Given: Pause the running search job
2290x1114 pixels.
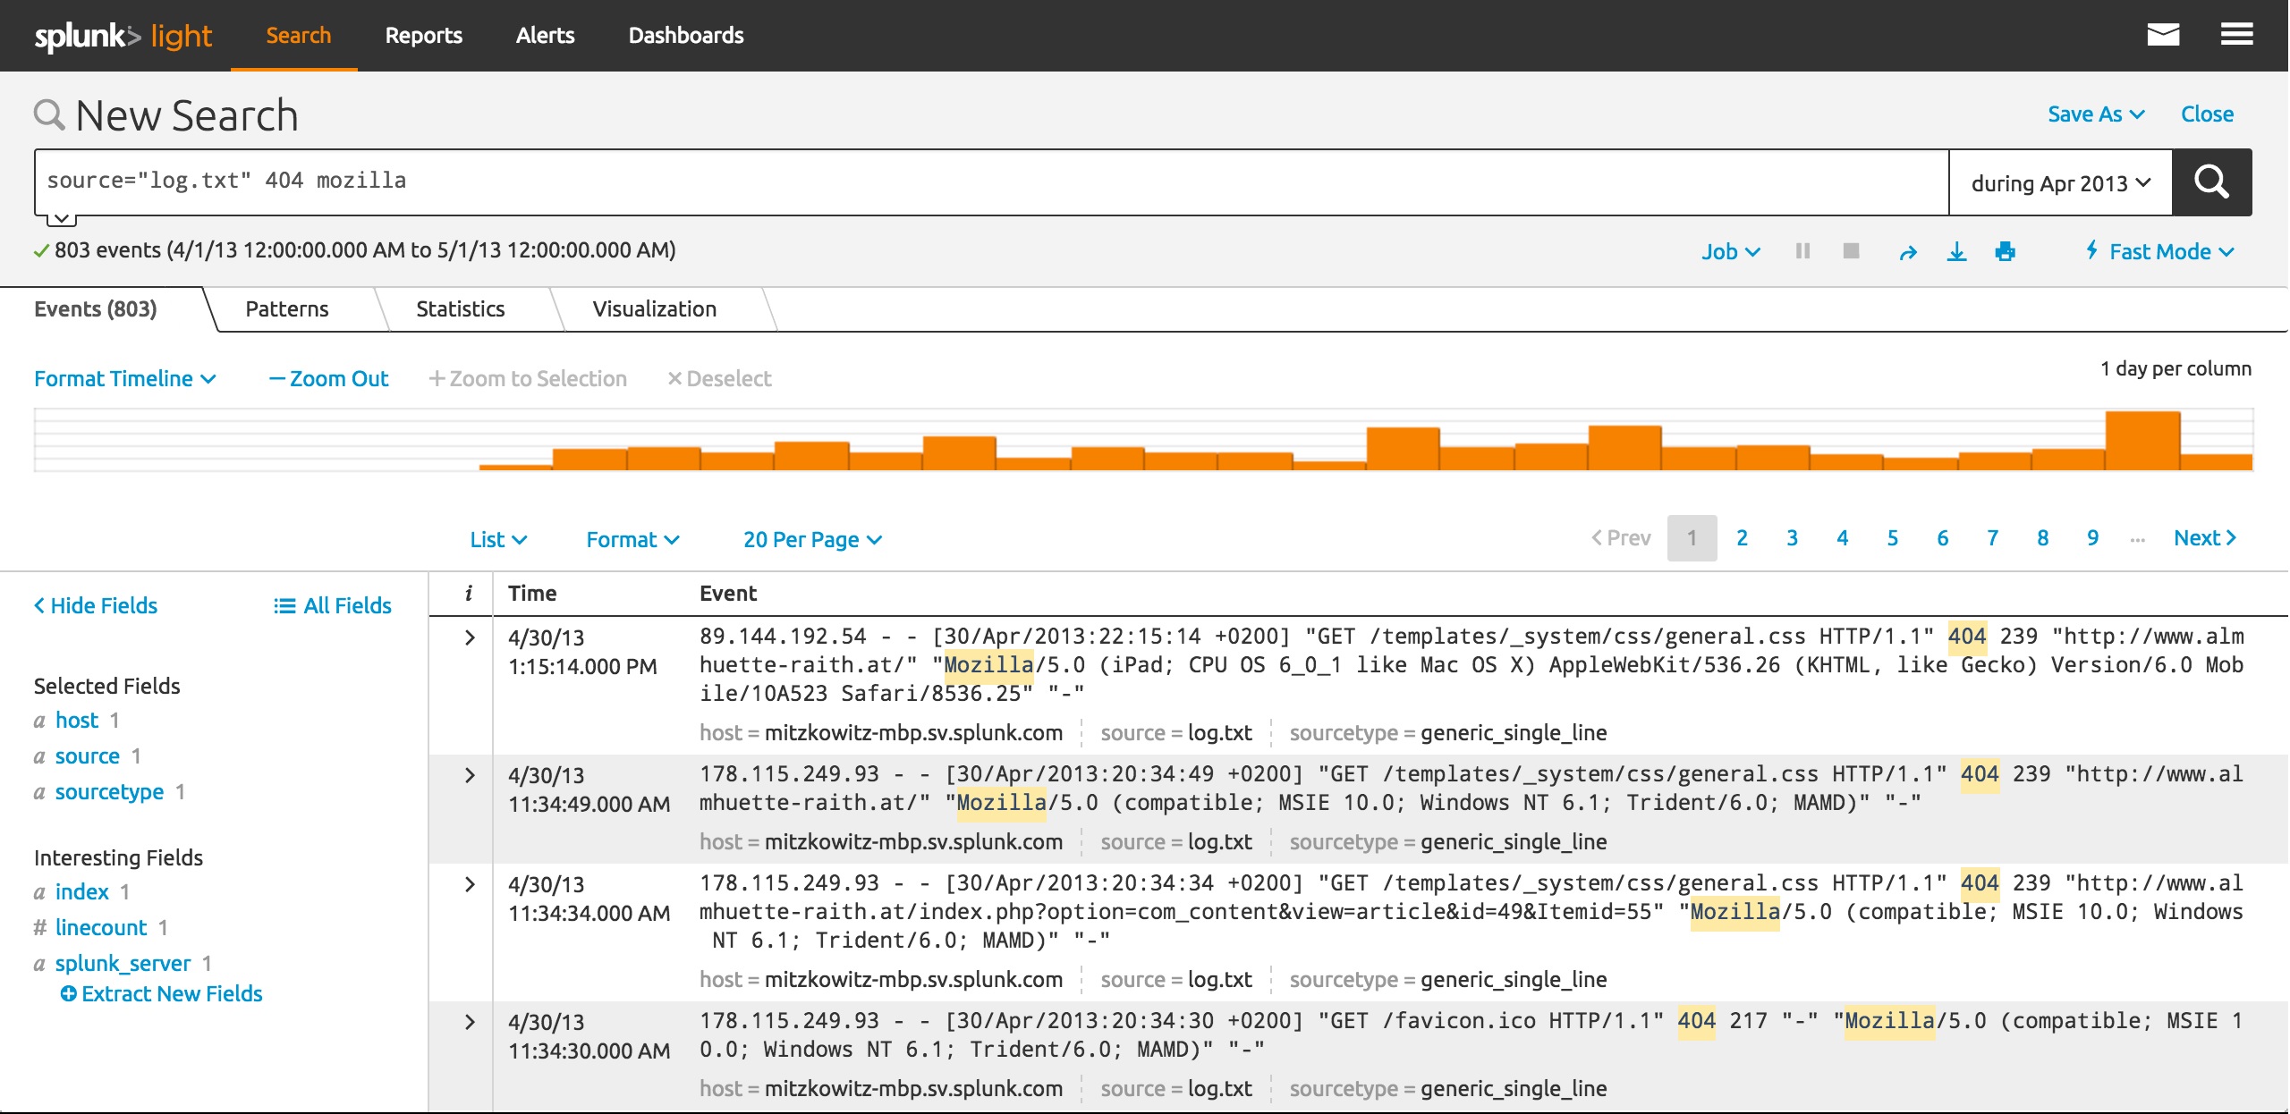Looking at the screenshot, I should tap(1803, 251).
